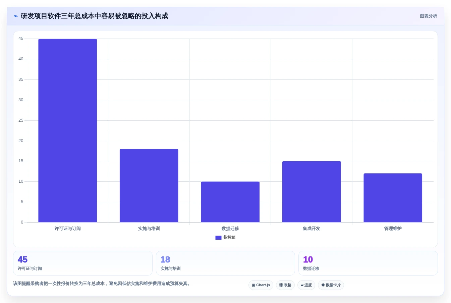Click the 实施与培训 x-axis label
This screenshot has width=451, height=303.
[x=149, y=229]
